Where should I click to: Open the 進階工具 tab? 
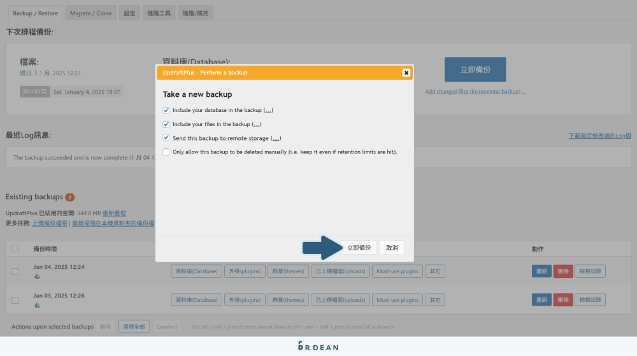coord(159,13)
